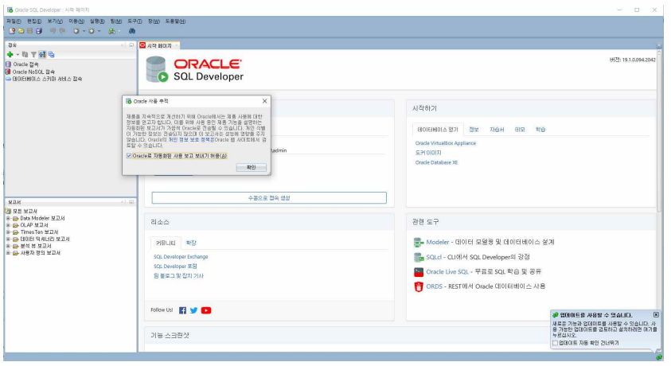Click the SQLcl tool icon
This screenshot has width=671, height=366.
tap(419, 258)
